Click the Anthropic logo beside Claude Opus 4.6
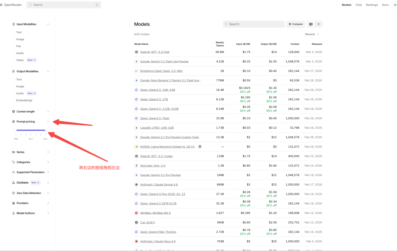This screenshot has height=251, width=397. pyautogui.click(x=136, y=241)
